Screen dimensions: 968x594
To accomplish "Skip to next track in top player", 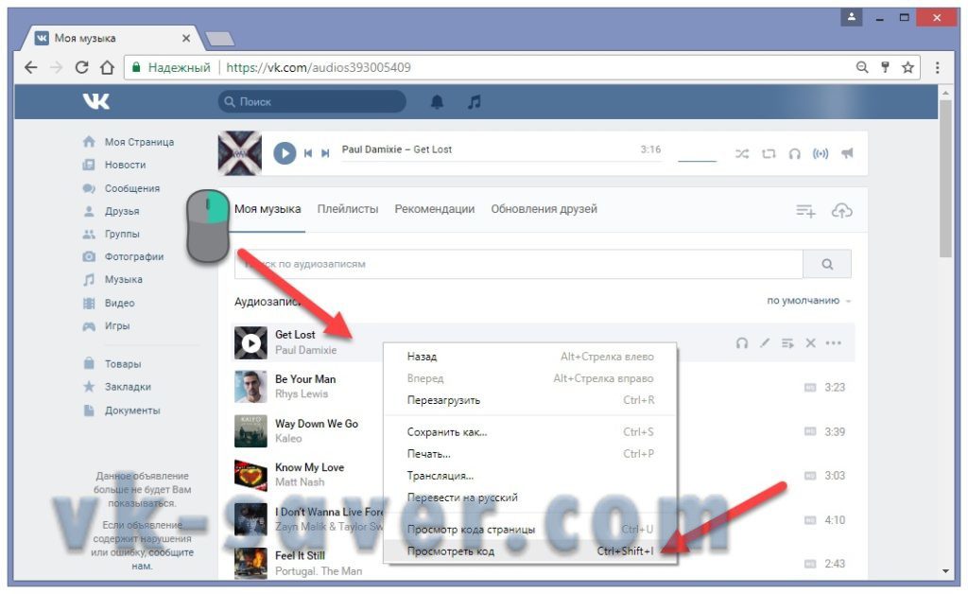I will point(325,153).
